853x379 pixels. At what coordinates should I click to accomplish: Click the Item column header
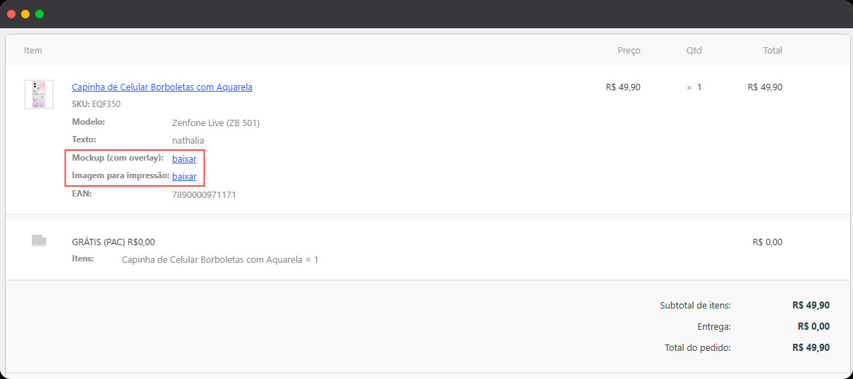click(x=33, y=51)
